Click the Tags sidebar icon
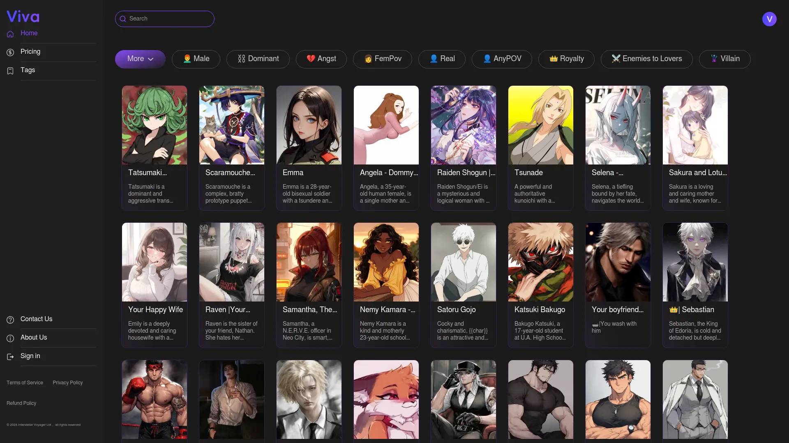The width and height of the screenshot is (789, 443). [x=10, y=71]
